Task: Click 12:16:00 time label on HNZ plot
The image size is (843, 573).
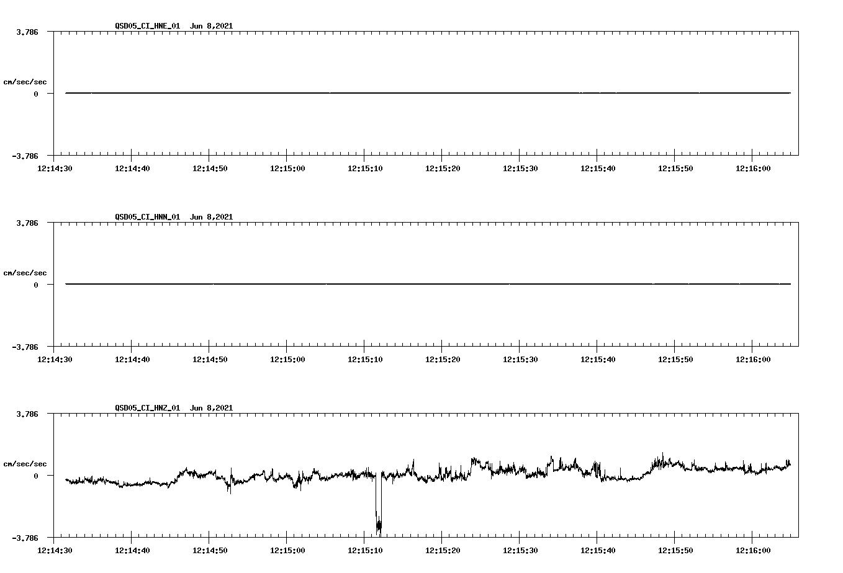Action: [752, 551]
